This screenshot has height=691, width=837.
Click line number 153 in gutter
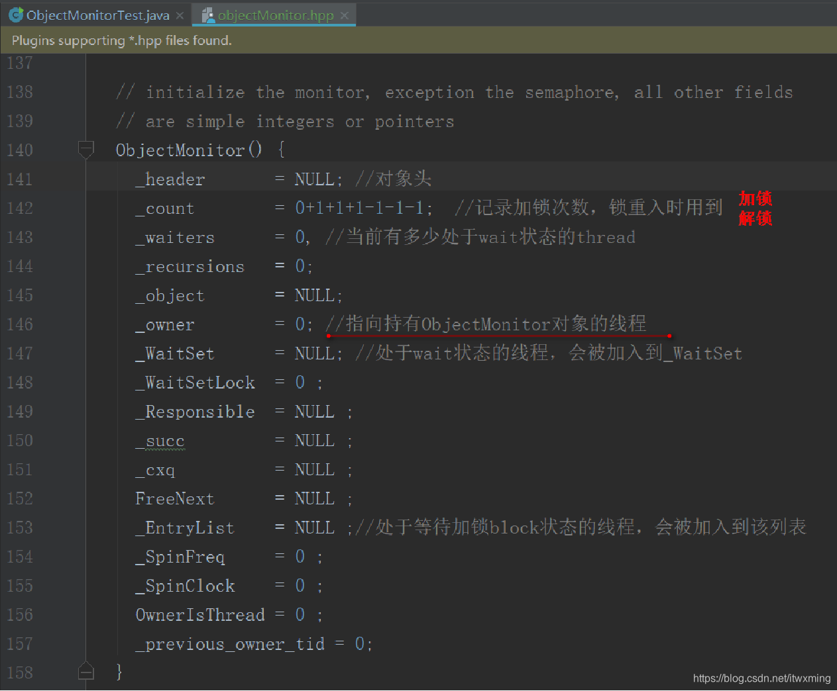(x=20, y=528)
